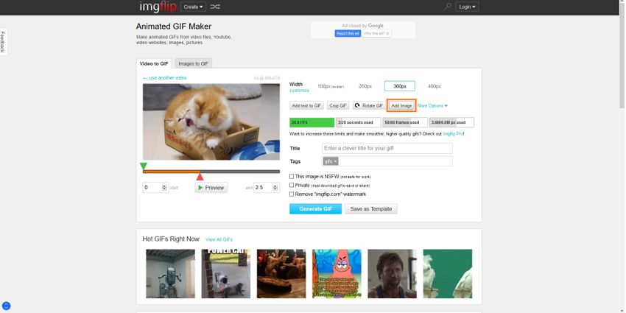Viewport: 626px width, 313px height.
Task: Check the Private checkbox
Action: click(292, 186)
